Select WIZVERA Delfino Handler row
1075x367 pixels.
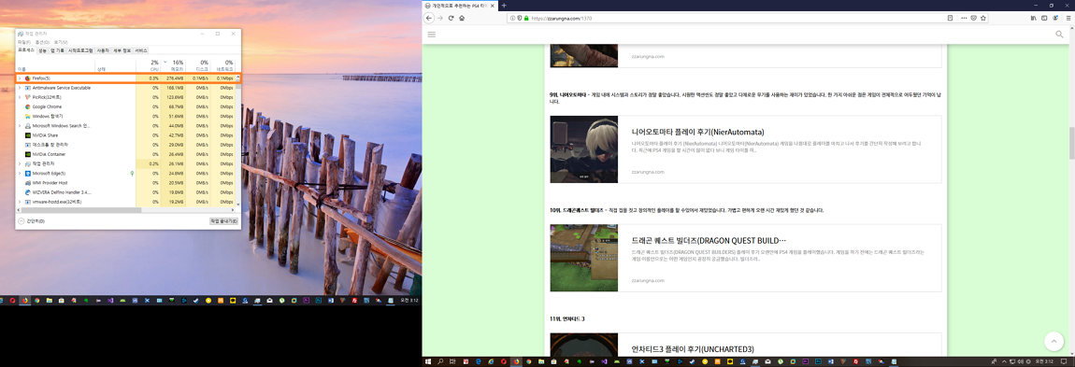125,193
